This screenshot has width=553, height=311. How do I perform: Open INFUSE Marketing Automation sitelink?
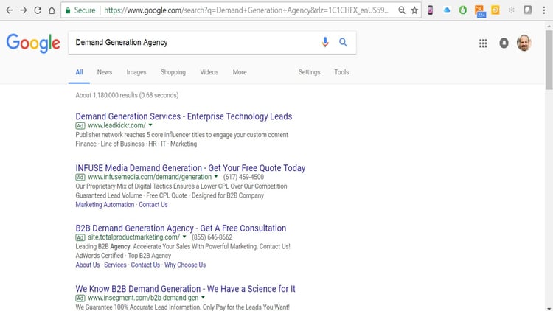tap(105, 205)
